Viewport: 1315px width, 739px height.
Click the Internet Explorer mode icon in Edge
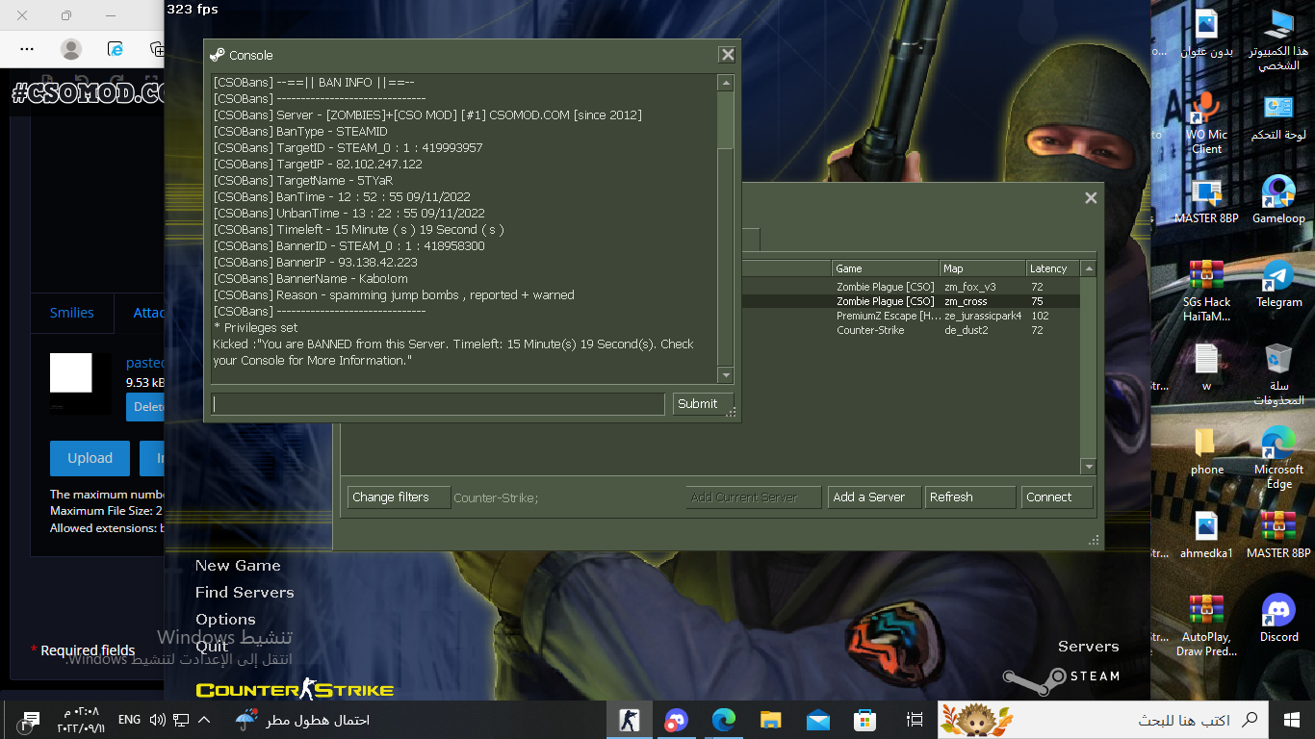[116, 48]
